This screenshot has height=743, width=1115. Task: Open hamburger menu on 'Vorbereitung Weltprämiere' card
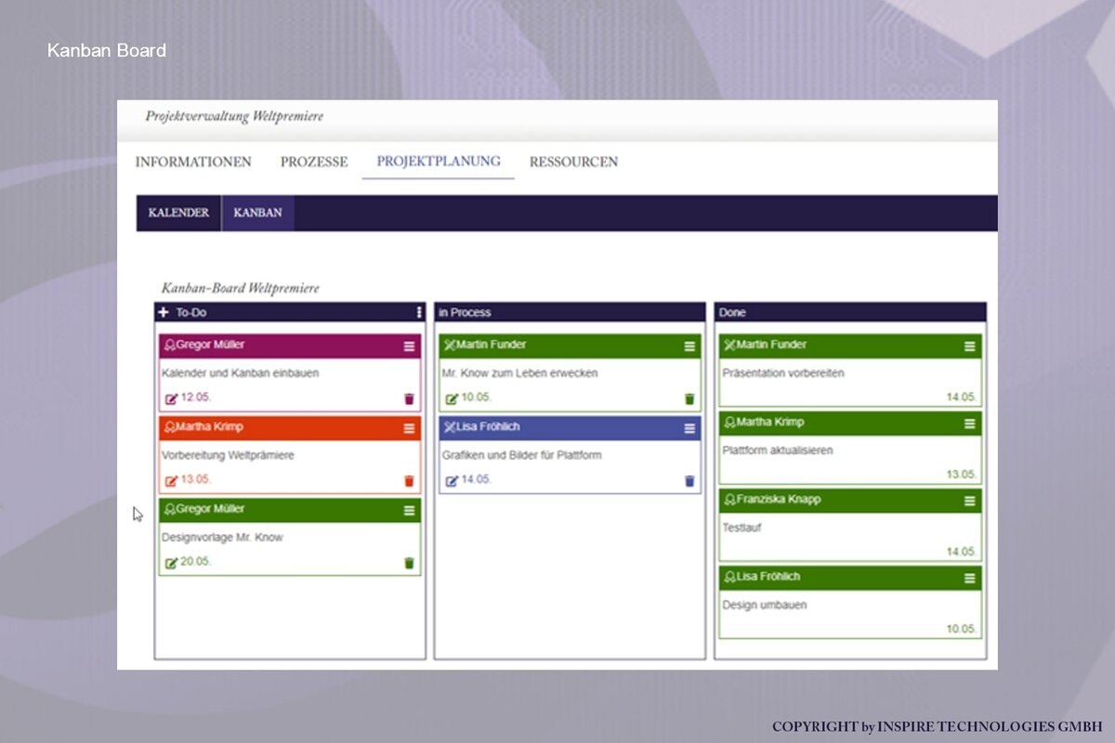tap(409, 428)
